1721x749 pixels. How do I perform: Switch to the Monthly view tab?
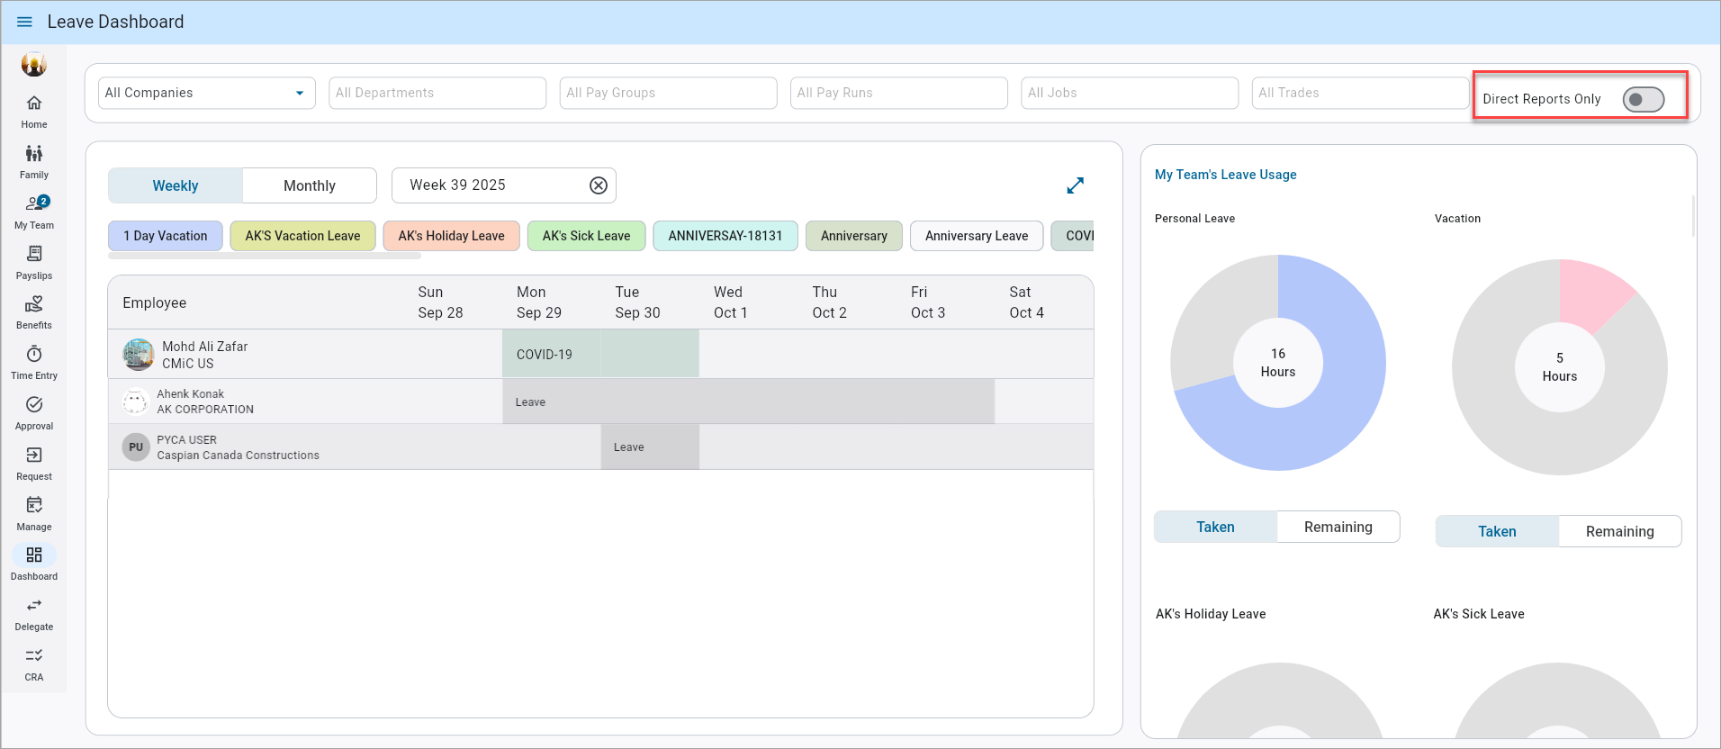point(309,186)
